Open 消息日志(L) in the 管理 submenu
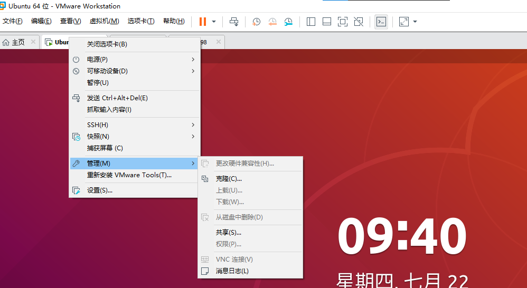Image resolution: width=527 pixels, height=288 pixels. (x=250, y=271)
